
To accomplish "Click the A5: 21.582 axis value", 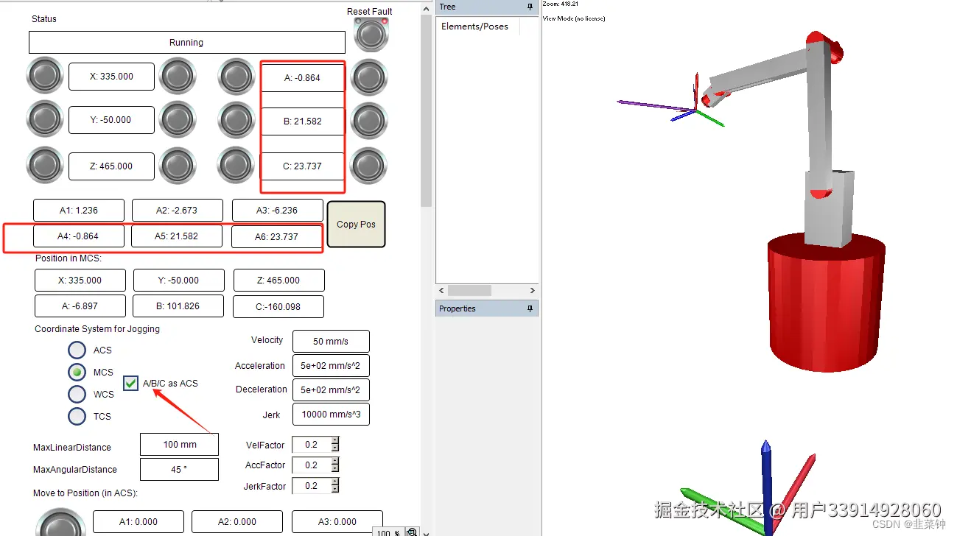I will pos(177,236).
